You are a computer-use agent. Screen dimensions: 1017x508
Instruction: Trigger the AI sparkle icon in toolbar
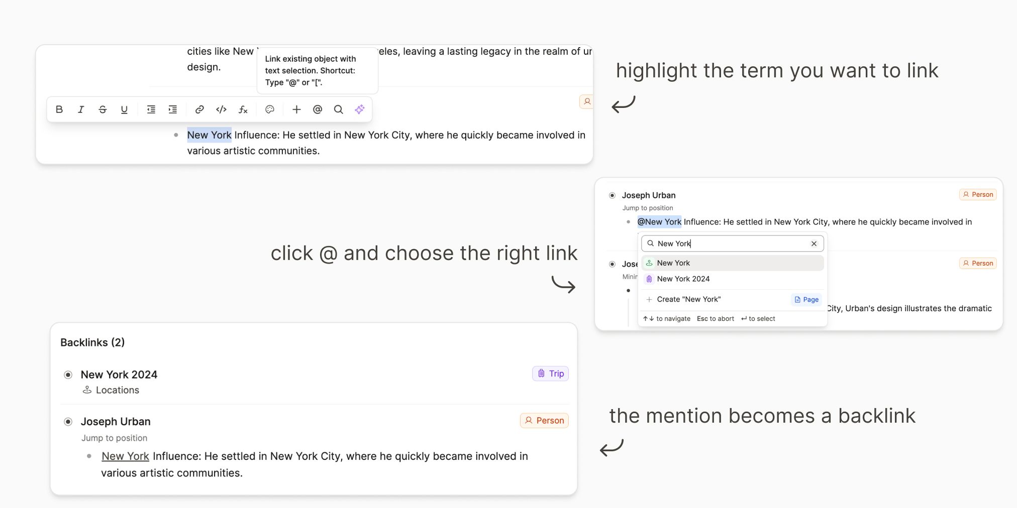360,109
